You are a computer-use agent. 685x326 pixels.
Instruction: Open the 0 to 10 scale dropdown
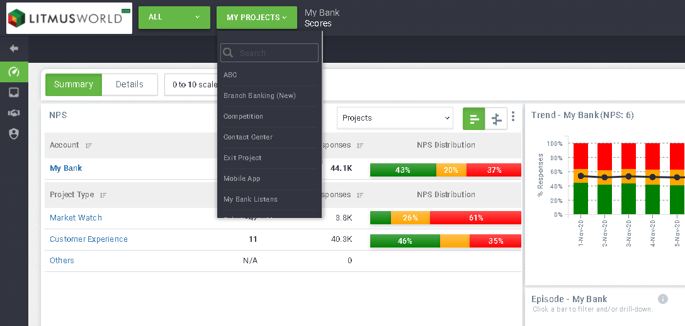191,85
